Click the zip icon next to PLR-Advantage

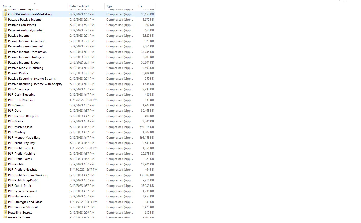tap(5, 89)
